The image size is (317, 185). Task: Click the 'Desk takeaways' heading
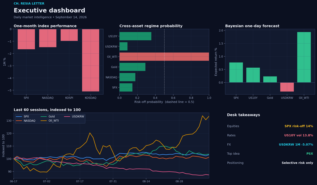(x=243, y=115)
